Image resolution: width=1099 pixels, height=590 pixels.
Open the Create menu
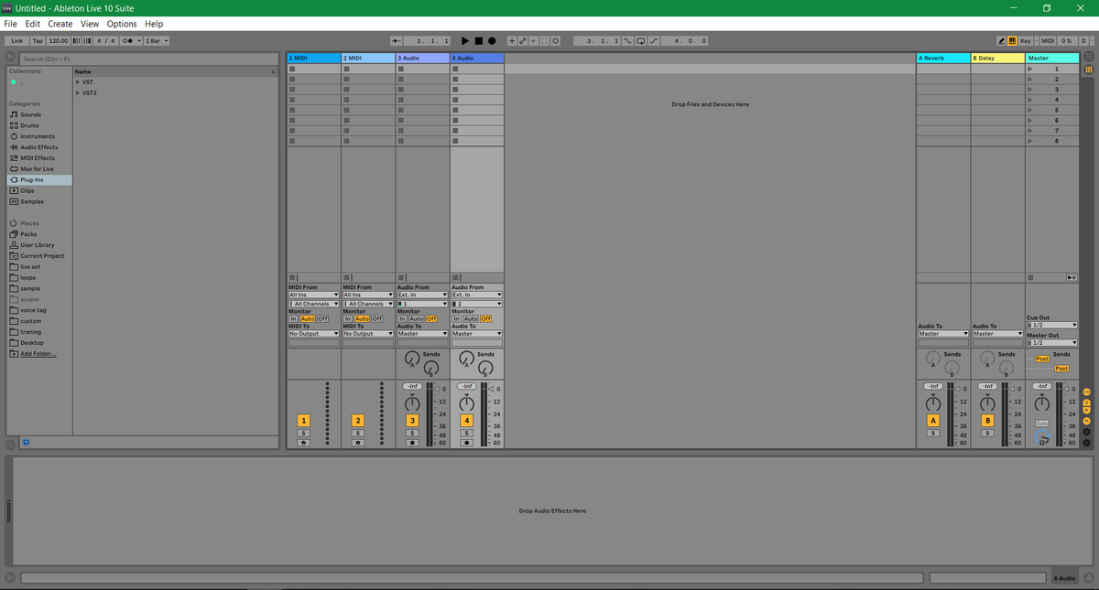click(60, 24)
